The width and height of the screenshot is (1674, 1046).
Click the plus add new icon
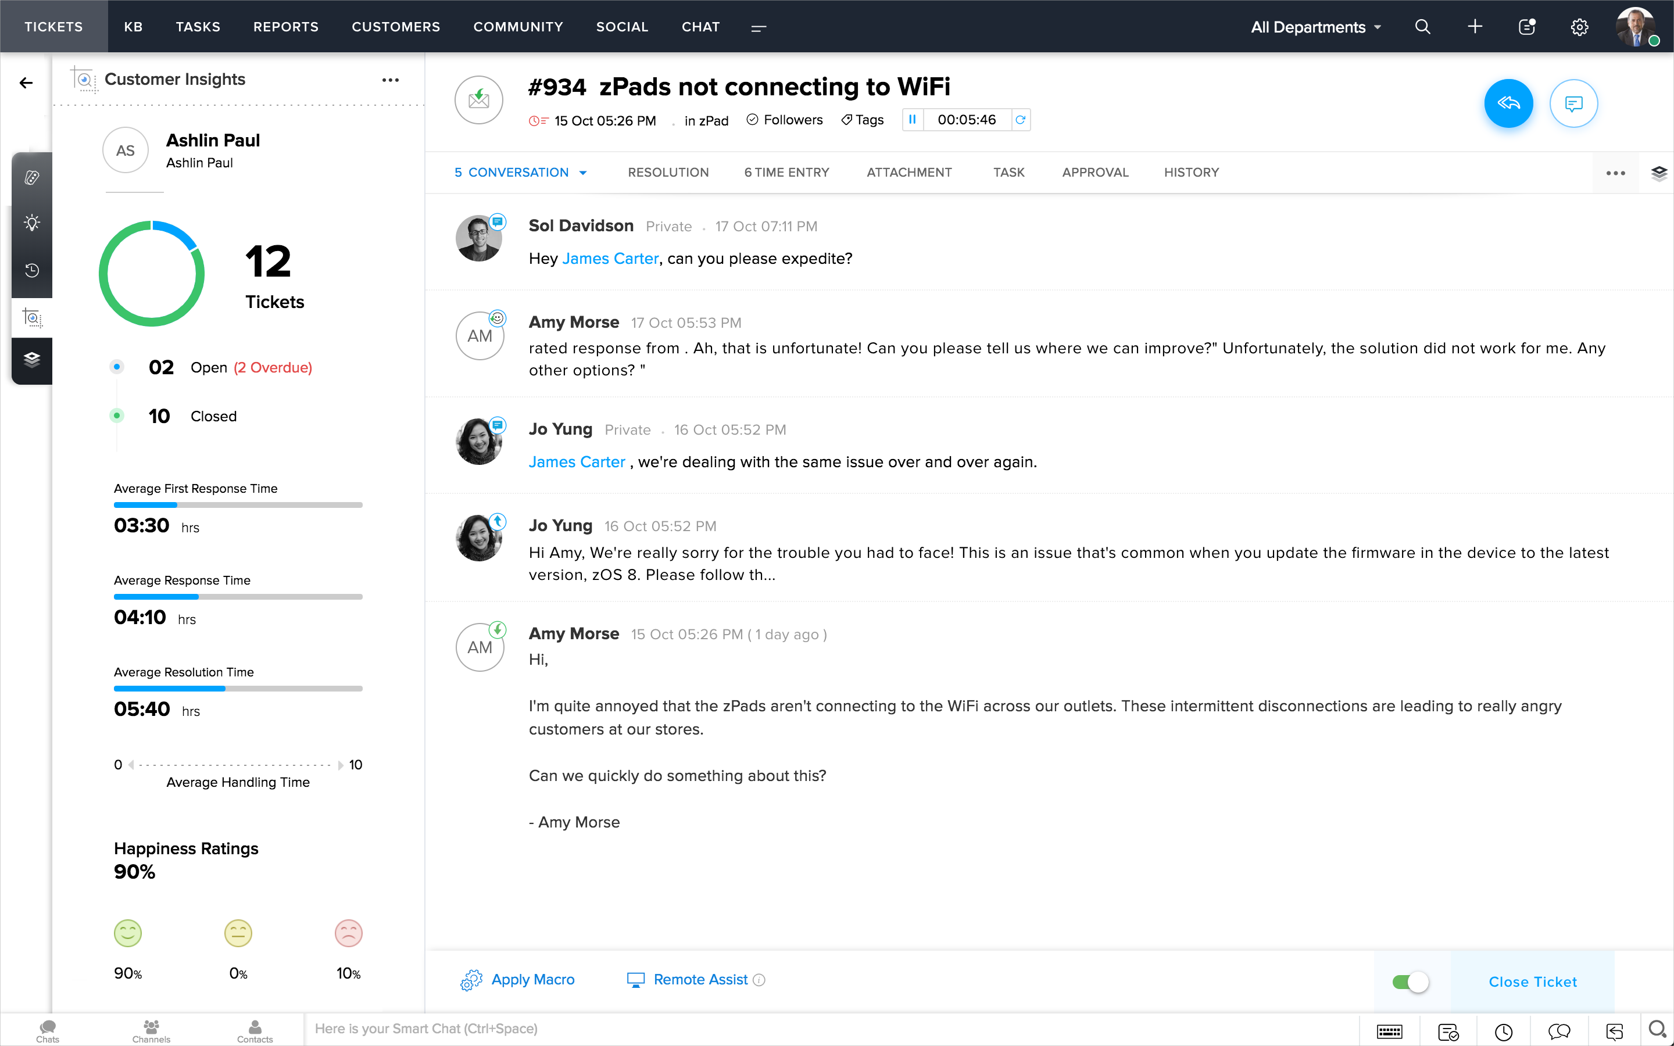pyautogui.click(x=1475, y=27)
